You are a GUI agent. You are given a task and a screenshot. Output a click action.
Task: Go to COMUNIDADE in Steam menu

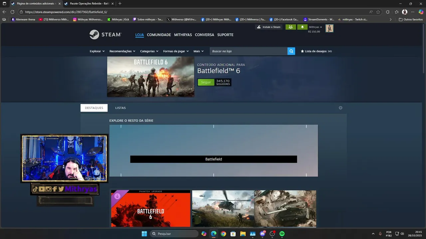159,35
